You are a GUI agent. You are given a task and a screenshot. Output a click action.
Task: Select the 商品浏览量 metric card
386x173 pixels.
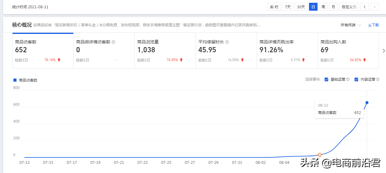click(165, 51)
